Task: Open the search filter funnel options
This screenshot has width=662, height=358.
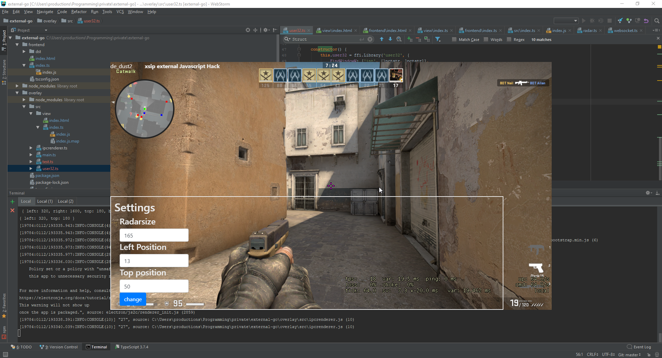Action: click(438, 39)
